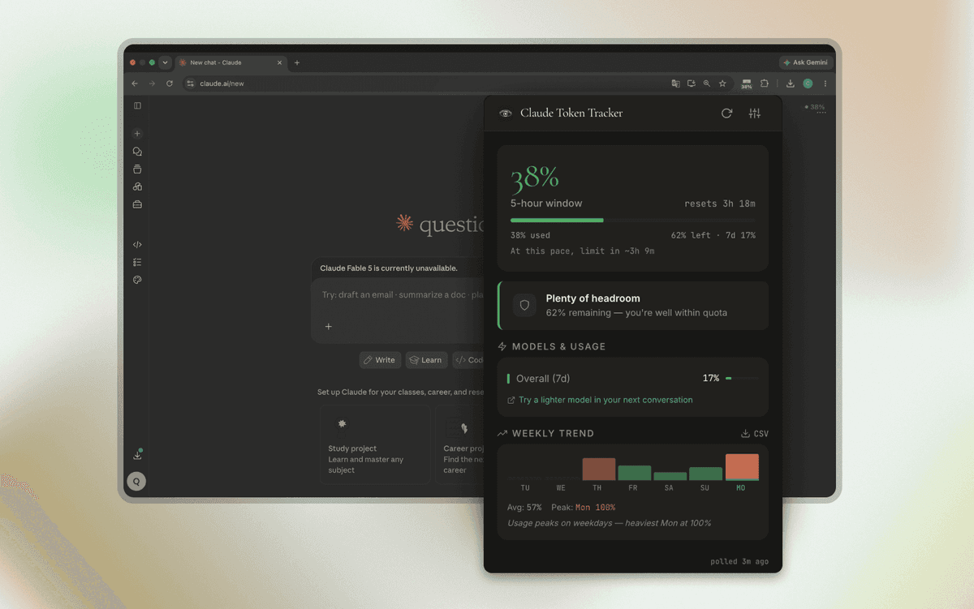Click 'Claude Fable 5 is currently unavailable' notice
The height and width of the screenshot is (609, 974).
[389, 268]
